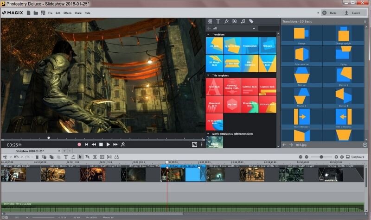The height and width of the screenshot is (220, 371).
Task: Click the rewind button
Action: (x=94, y=145)
